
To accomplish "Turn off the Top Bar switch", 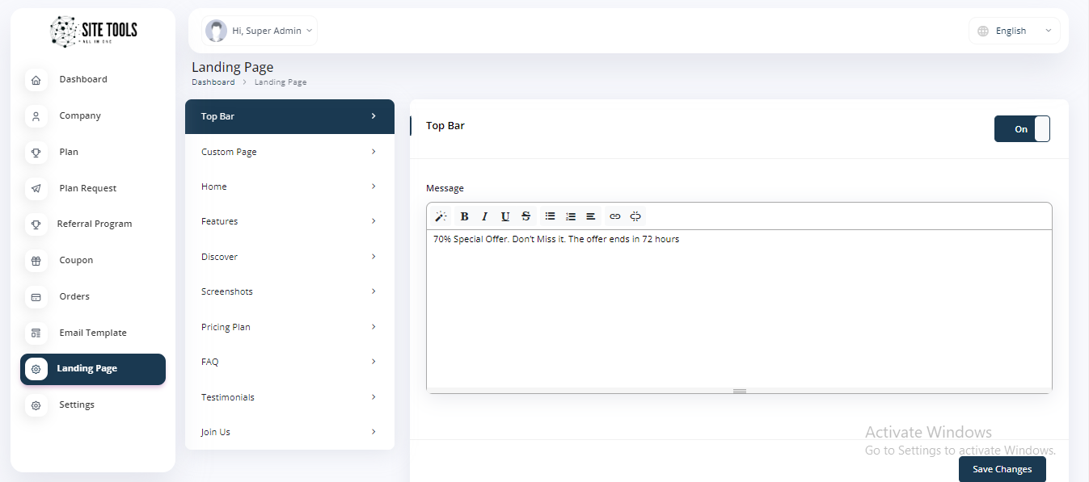I will point(1022,129).
